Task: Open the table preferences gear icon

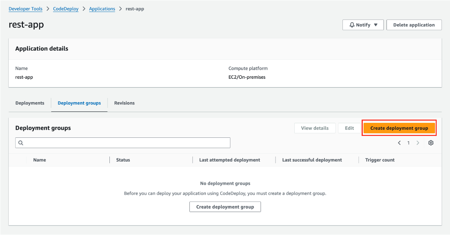Action: pyautogui.click(x=431, y=143)
